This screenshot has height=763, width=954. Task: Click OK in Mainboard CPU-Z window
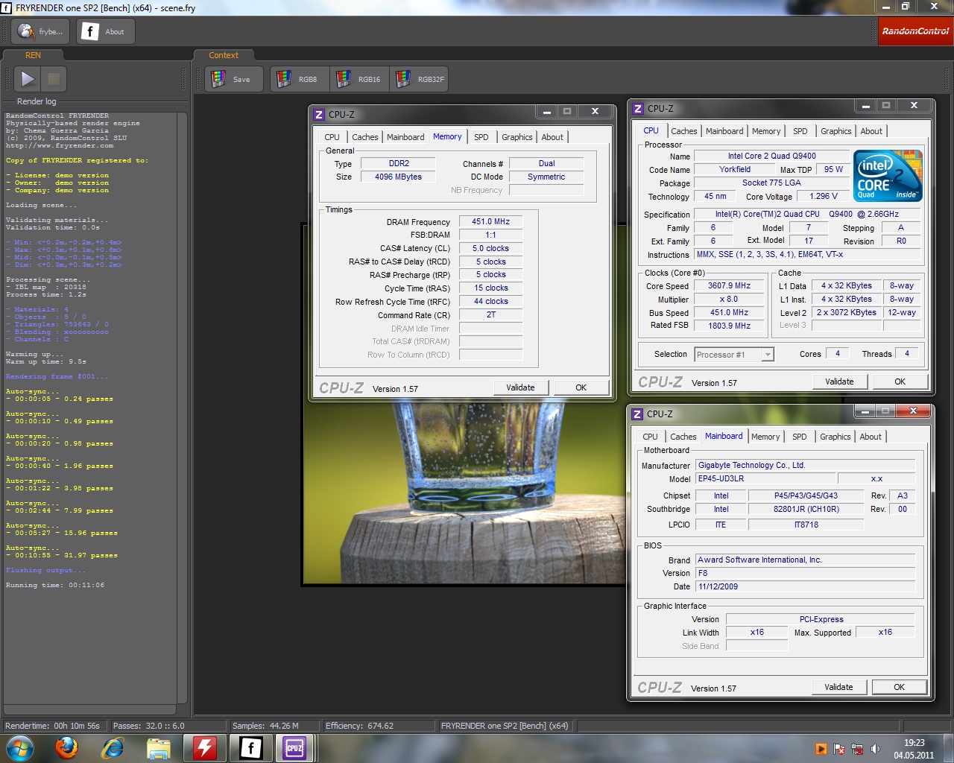pos(899,687)
